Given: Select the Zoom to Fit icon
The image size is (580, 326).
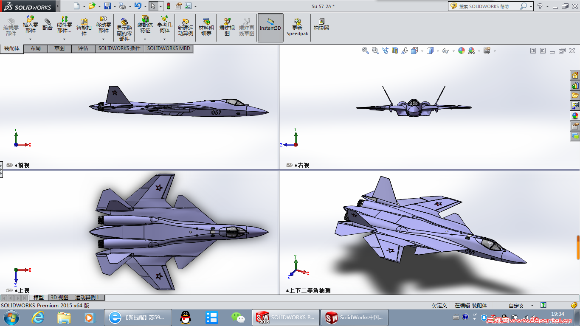Looking at the screenshot, I should click(x=365, y=50).
